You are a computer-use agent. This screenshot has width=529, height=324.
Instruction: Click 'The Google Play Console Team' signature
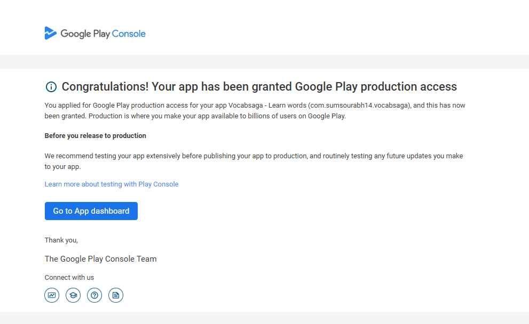tap(100, 259)
